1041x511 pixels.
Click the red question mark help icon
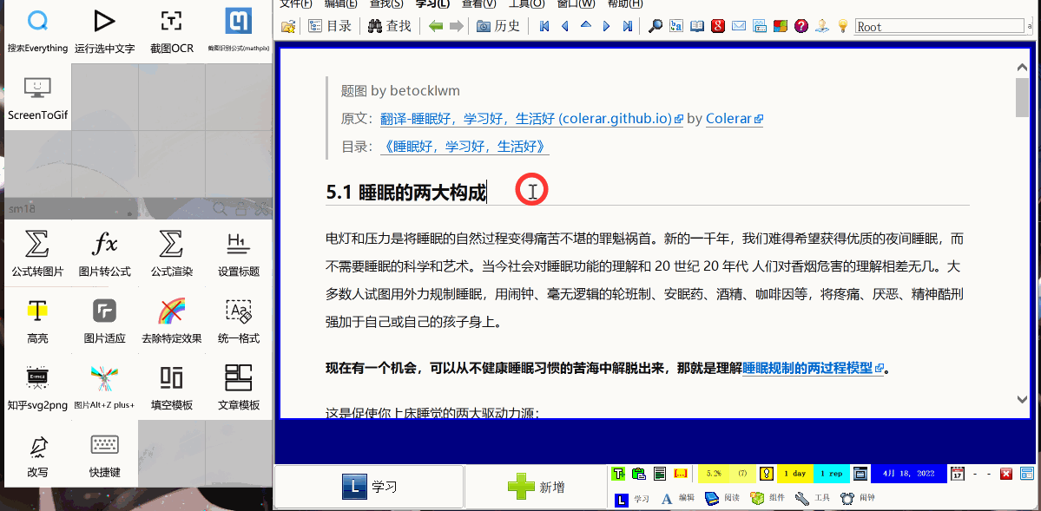point(801,27)
